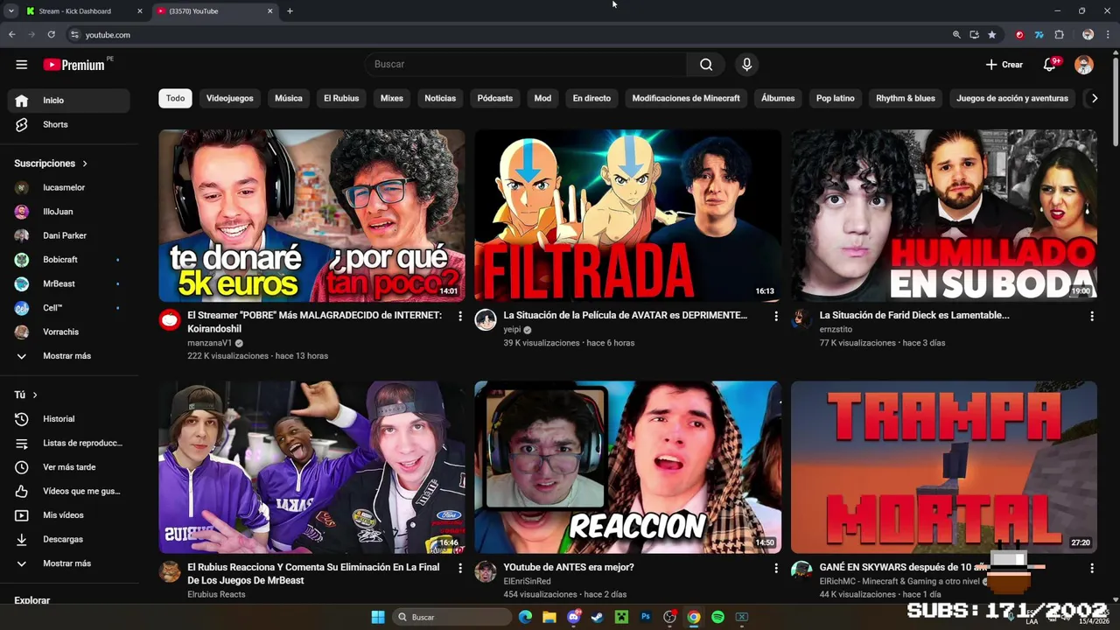Show more category chips arrow
1120x630 pixels.
tap(1094, 98)
